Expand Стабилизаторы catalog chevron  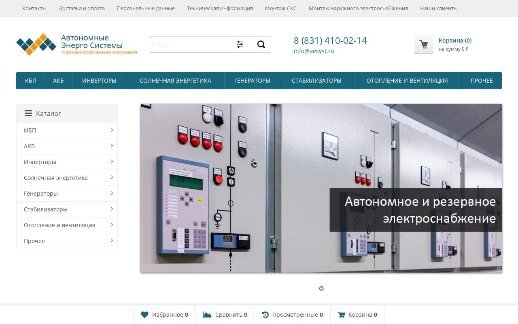[112, 209]
